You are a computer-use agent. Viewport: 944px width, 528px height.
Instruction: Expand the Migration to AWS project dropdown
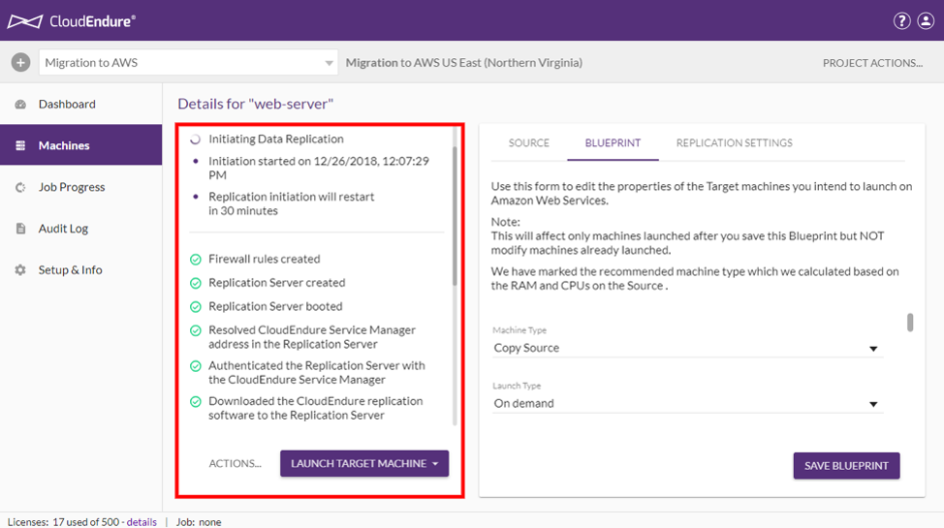(x=329, y=63)
